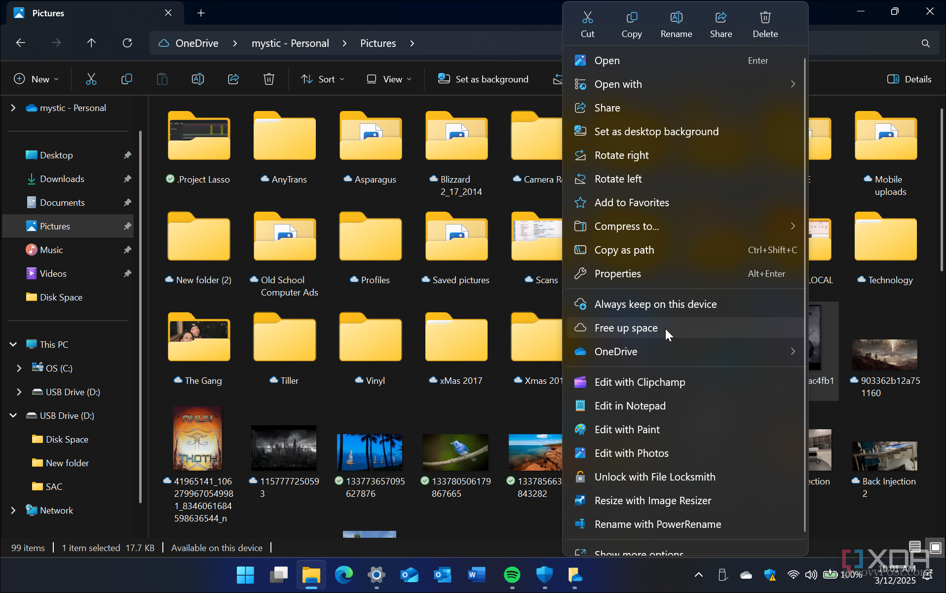The width and height of the screenshot is (946, 593).
Task: Click the OneDrive cloud tray icon
Action: click(746, 575)
